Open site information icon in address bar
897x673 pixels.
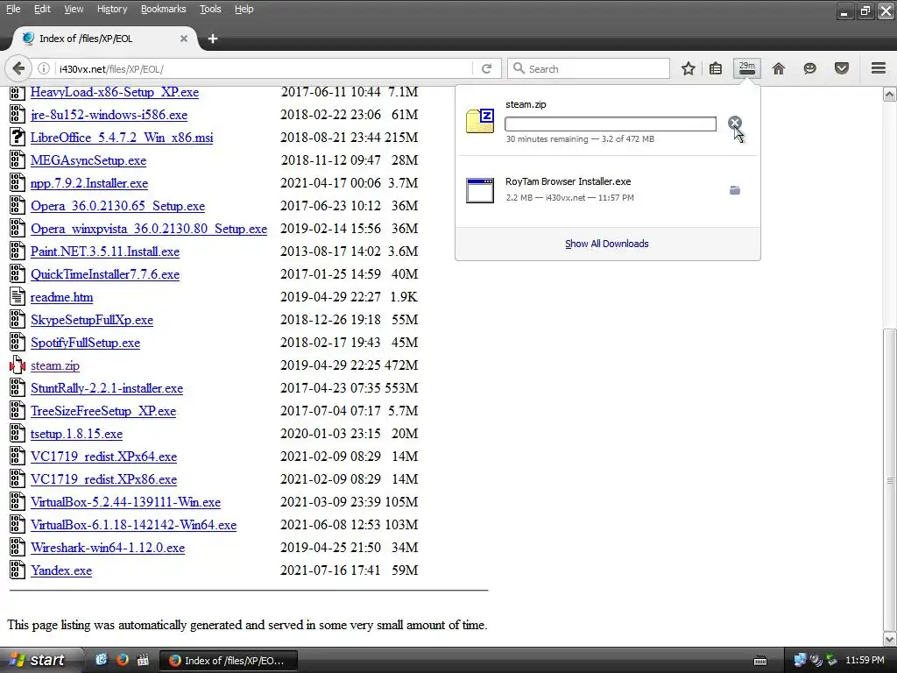coord(44,68)
